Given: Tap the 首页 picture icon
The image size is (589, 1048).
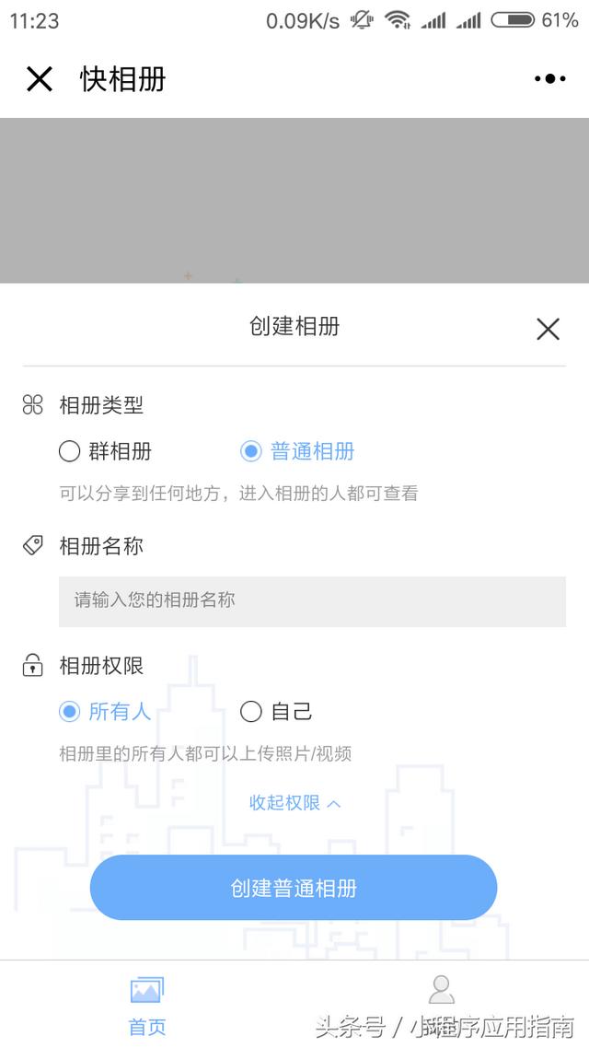Looking at the screenshot, I should tap(147, 990).
